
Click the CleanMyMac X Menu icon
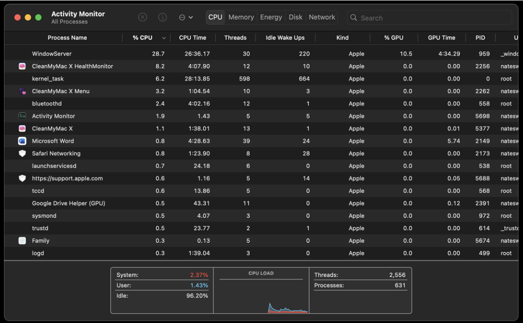pos(22,91)
